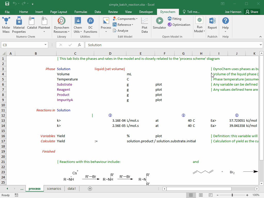Open Dynochem Resources
264x198 pixels.
tap(61, 24)
